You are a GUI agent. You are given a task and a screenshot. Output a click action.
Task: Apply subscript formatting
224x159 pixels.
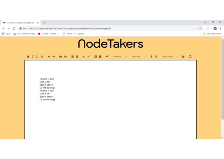coord(84,57)
